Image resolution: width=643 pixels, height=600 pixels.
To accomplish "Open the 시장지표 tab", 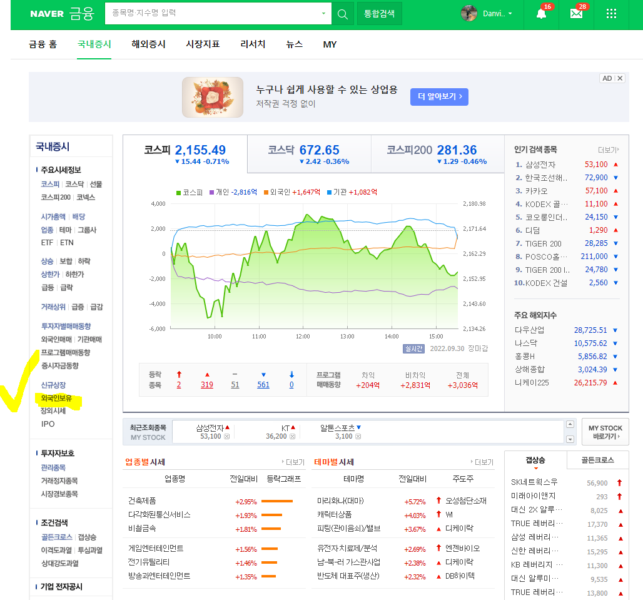I will [203, 44].
